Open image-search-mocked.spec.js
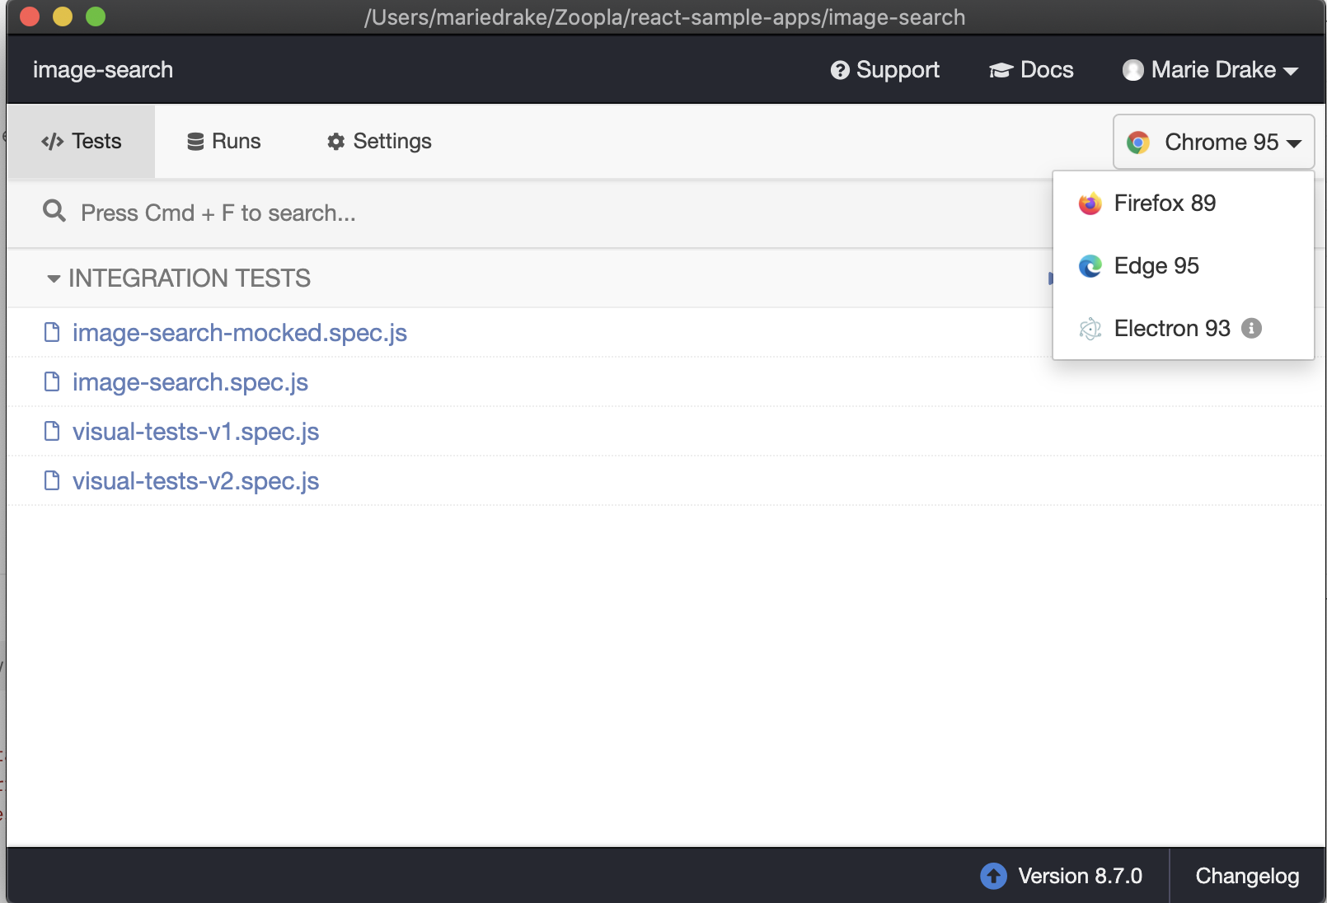 240,333
